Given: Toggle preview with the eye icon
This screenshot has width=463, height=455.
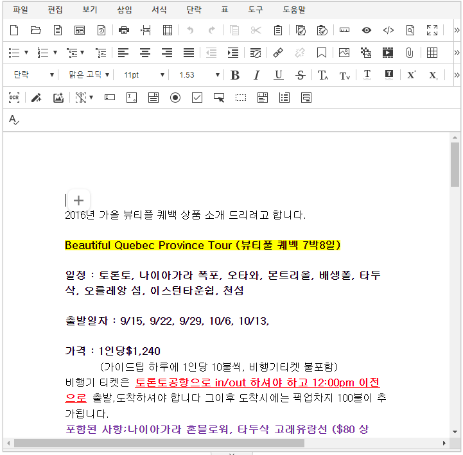Looking at the screenshot, I should [x=366, y=30].
